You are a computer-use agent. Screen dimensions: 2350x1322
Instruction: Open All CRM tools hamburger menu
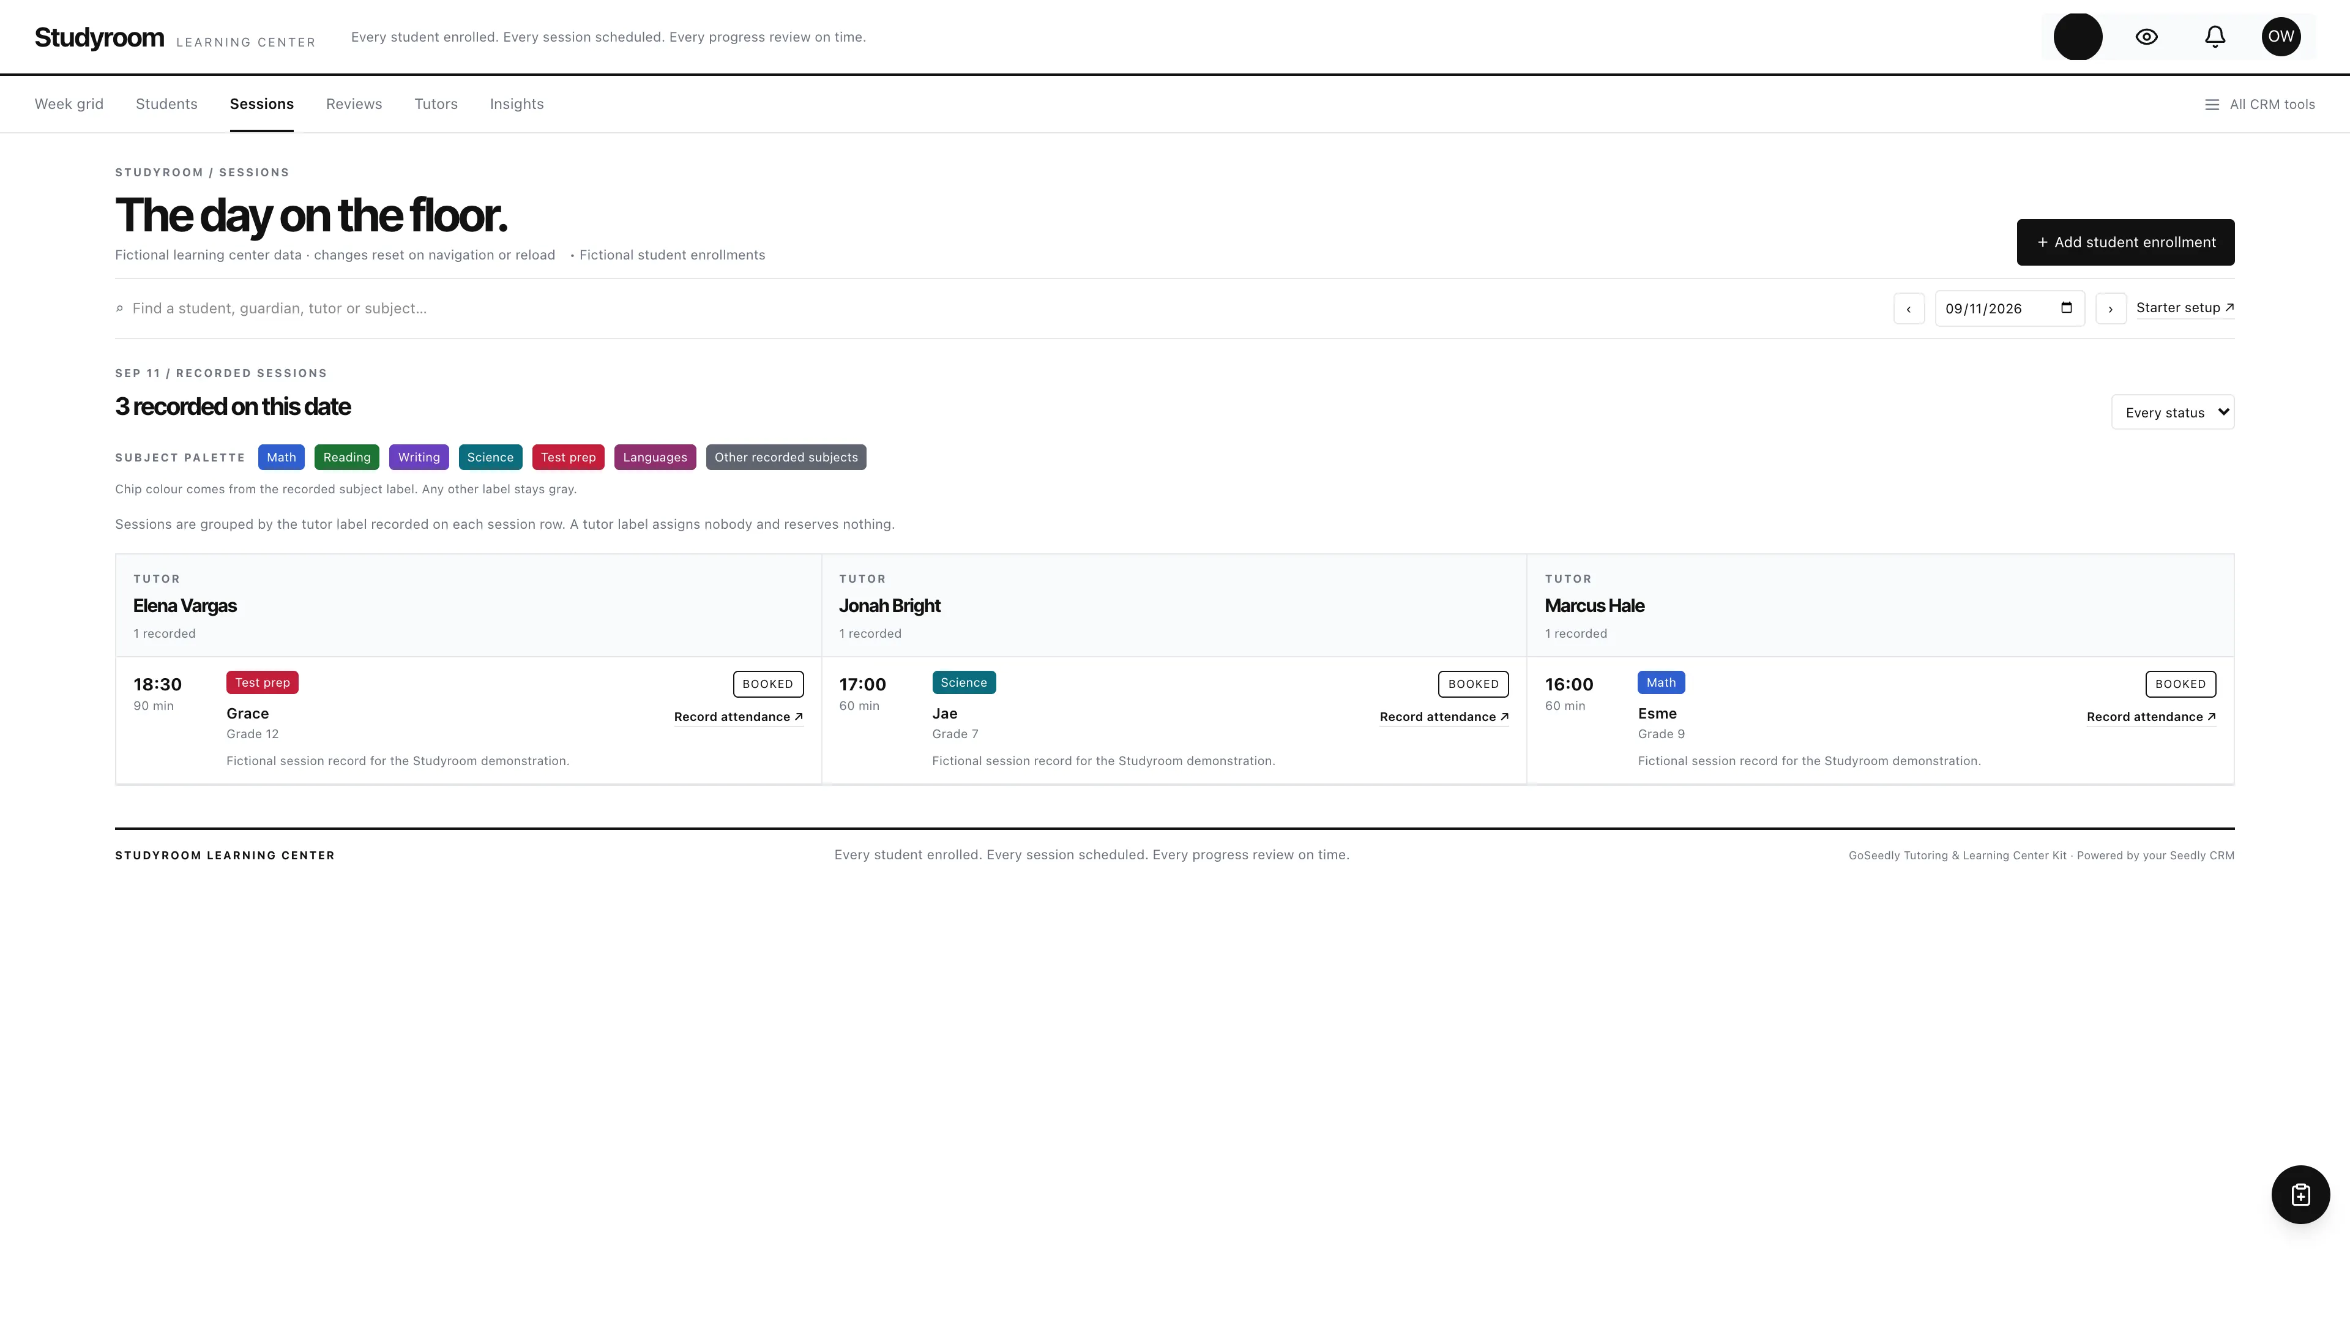click(x=2259, y=104)
